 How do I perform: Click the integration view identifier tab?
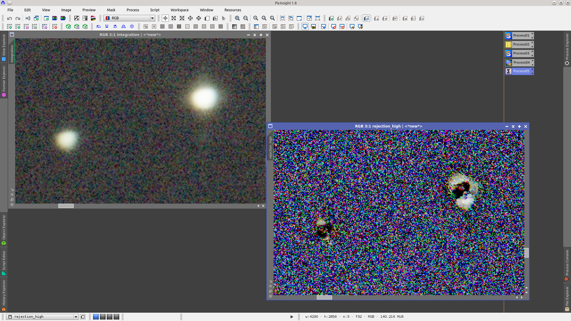tap(12, 53)
